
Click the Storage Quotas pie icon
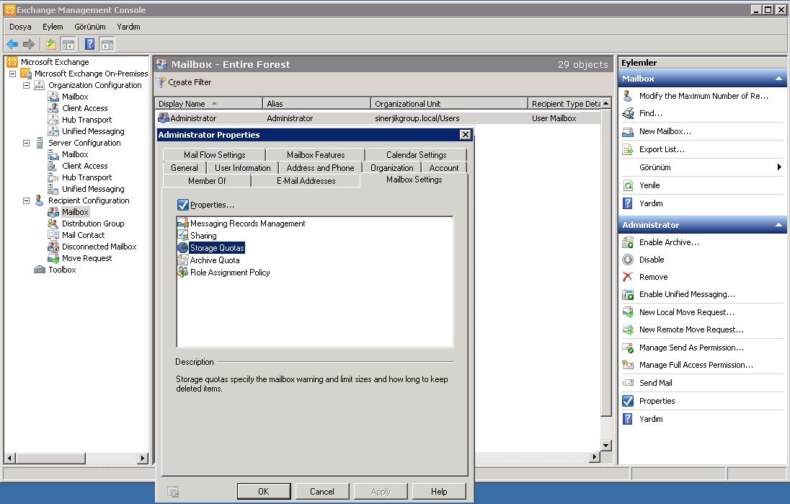[182, 248]
